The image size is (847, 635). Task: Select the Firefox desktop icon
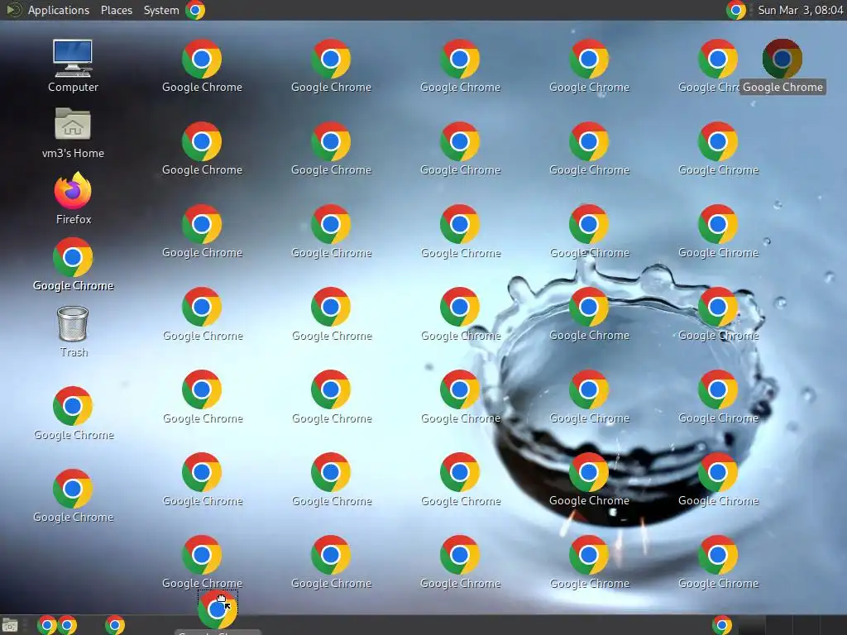click(73, 198)
